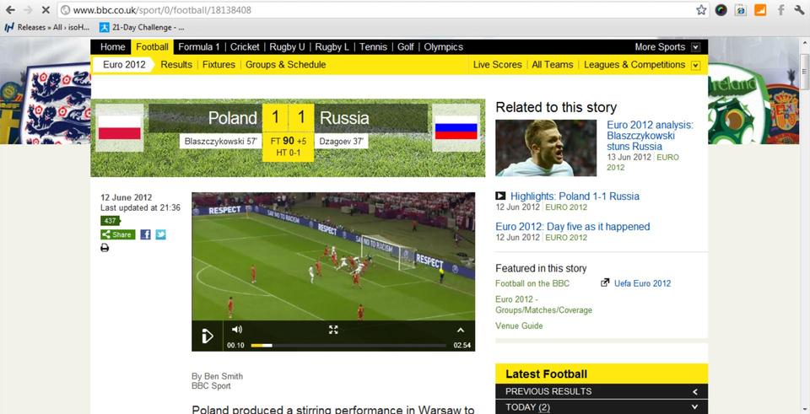Open Live Scores

click(498, 65)
